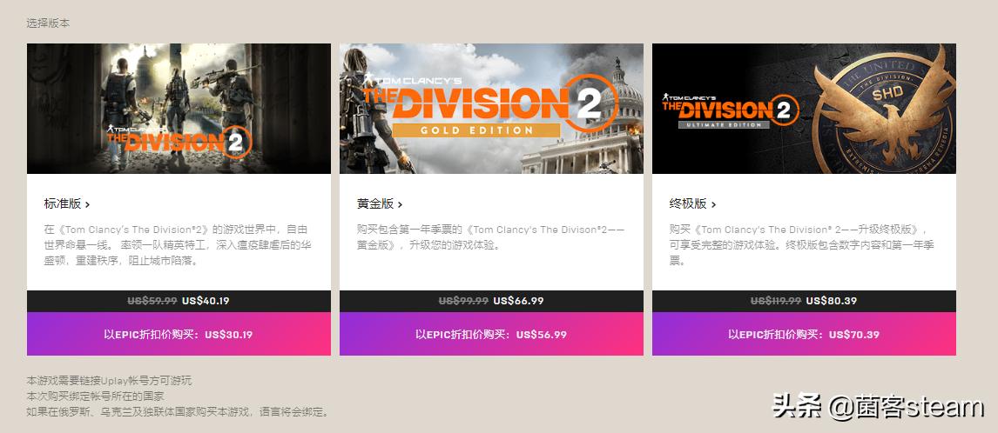Open the Ultimate Edition cover image
Viewport: 998px width, 433px height.
804,109
